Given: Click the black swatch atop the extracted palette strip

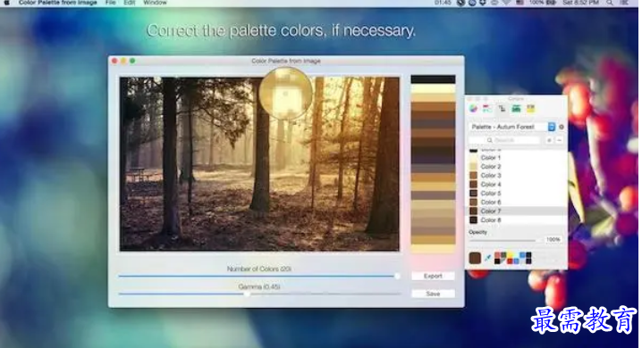Looking at the screenshot, I should (433, 79).
